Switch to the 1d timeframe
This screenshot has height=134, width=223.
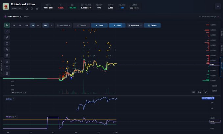coord(38,26)
